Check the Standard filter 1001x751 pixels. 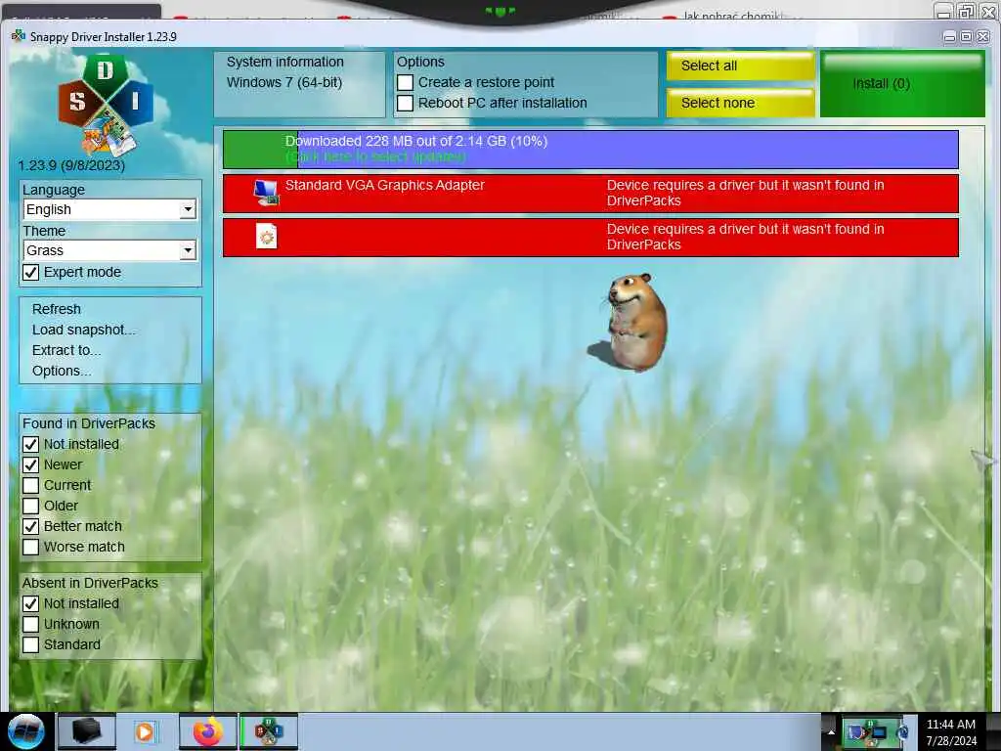point(30,644)
